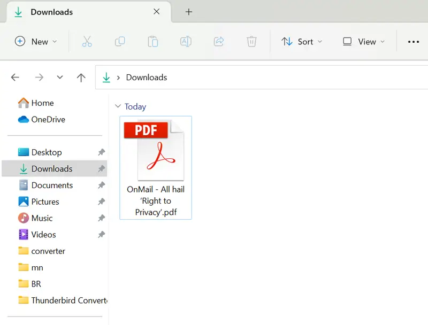Add a new tab with plus
428x325 pixels.
188,12
